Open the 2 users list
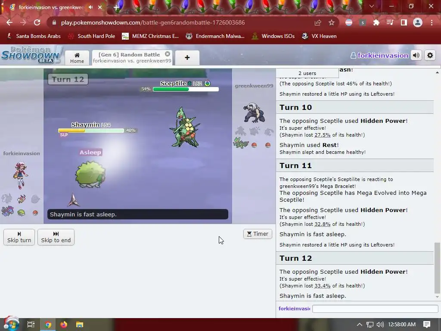 coord(307,73)
